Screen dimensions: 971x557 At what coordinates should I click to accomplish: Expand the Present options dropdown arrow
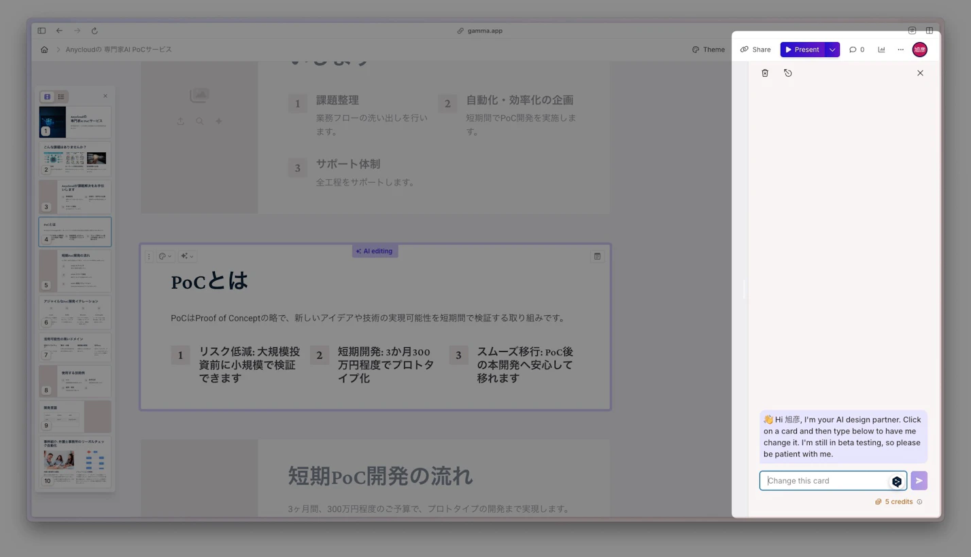[832, 50]
